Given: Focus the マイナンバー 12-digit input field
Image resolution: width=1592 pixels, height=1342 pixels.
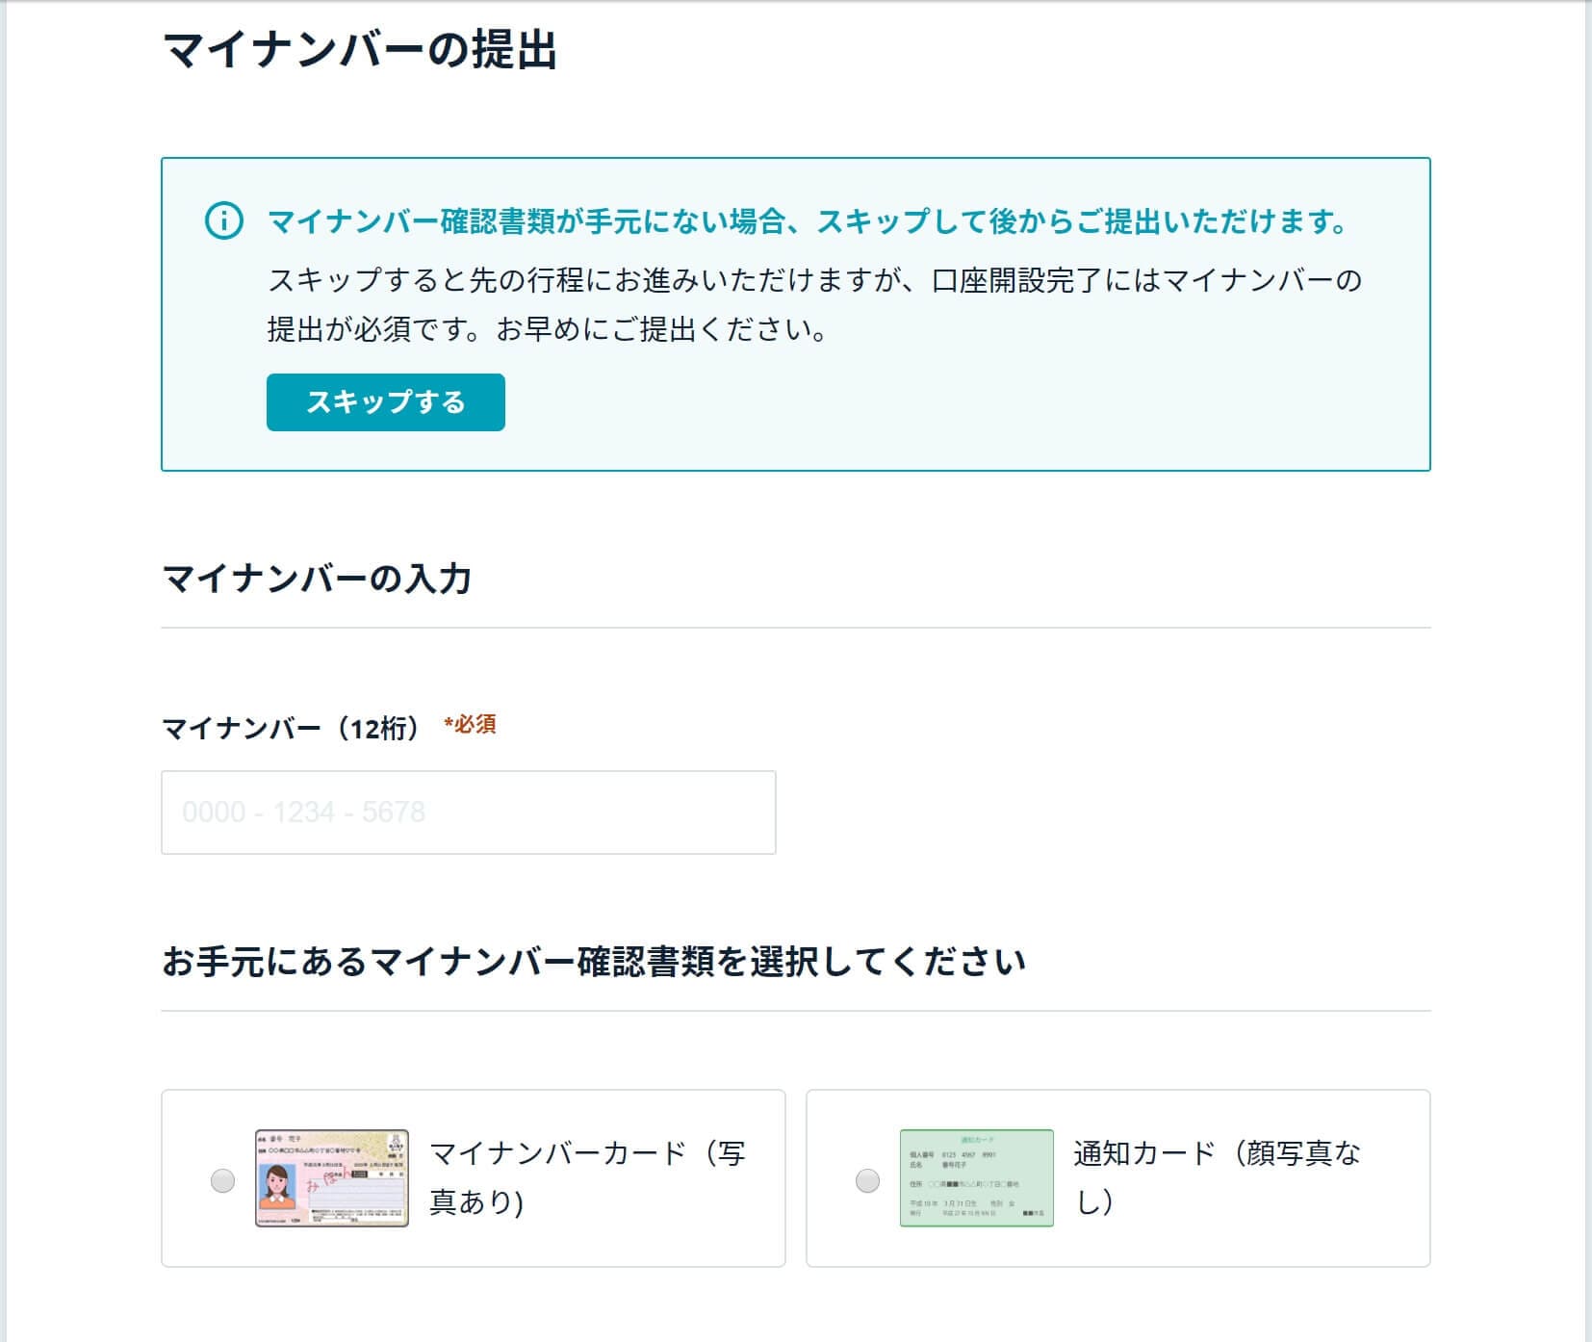Looking at the screenshot, I should (468, 813).
